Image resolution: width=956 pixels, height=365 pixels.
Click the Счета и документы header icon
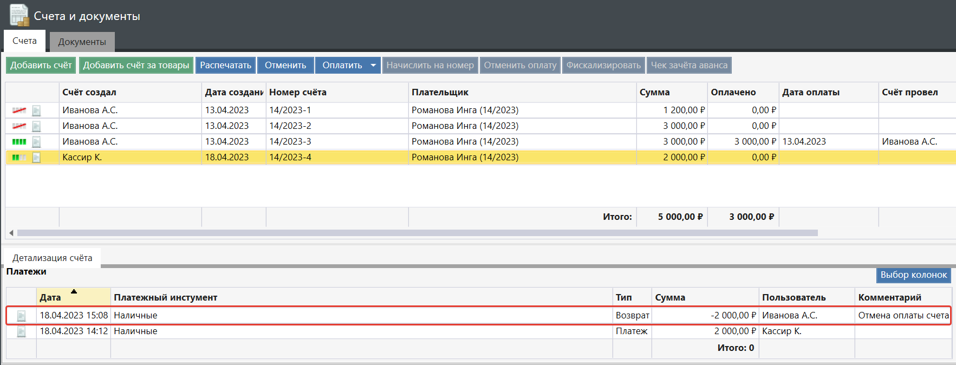click(19, 15)
